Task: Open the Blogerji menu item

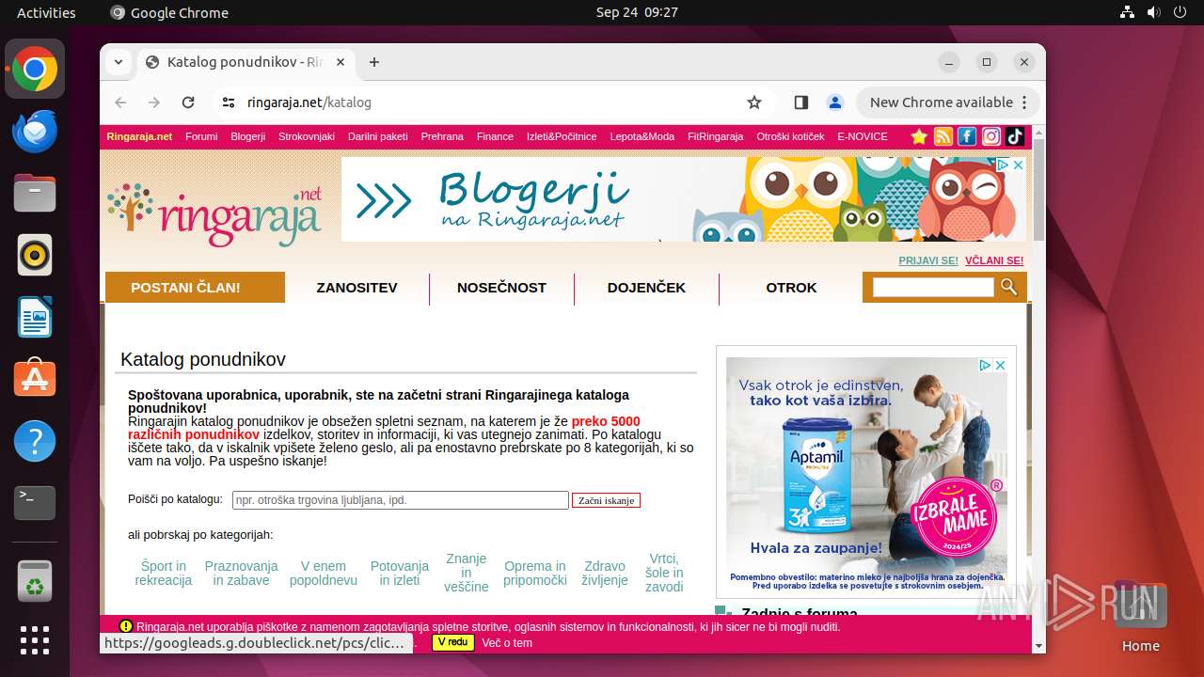Action: pos(248,136)
